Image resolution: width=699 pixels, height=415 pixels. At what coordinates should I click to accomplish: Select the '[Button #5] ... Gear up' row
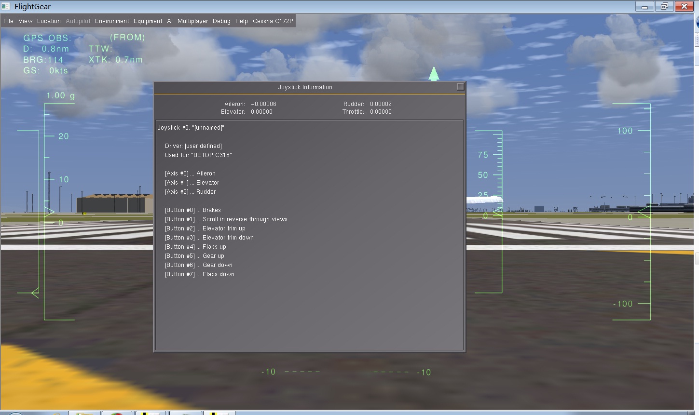pyautogui.click(x=194, y=256)
